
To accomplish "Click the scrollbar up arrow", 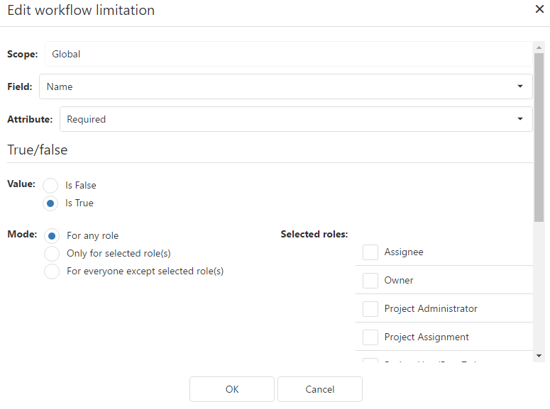I will pyautogui.click(x=539, y=47).
